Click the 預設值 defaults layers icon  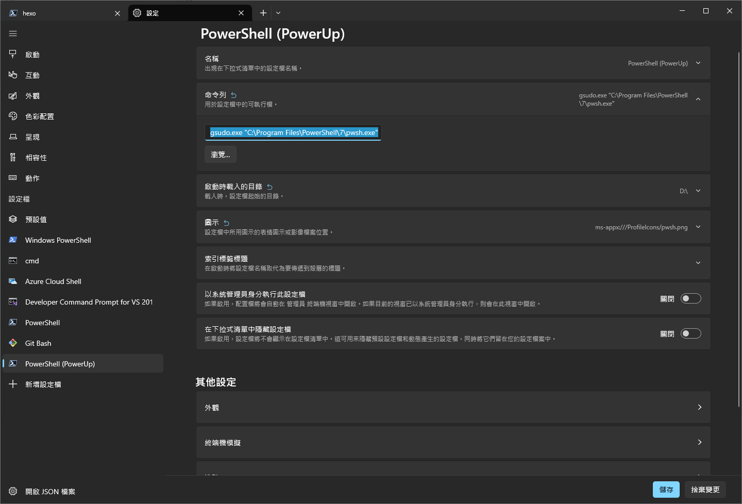[13, 219]
